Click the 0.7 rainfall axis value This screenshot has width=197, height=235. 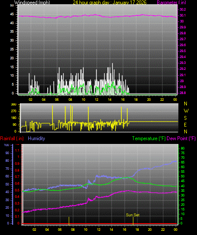pyautogui.click(x=17, y=177)
